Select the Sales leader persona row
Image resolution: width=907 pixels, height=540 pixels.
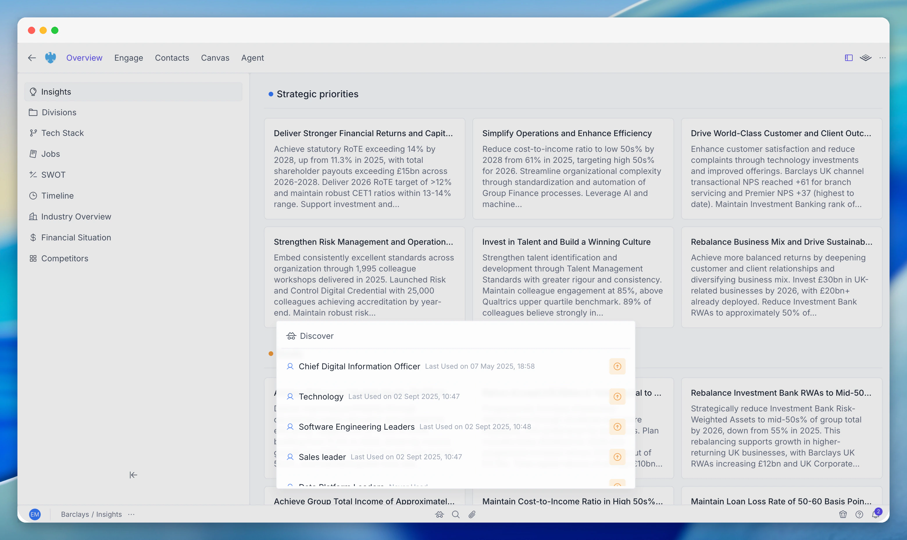(x=456, y=457)
